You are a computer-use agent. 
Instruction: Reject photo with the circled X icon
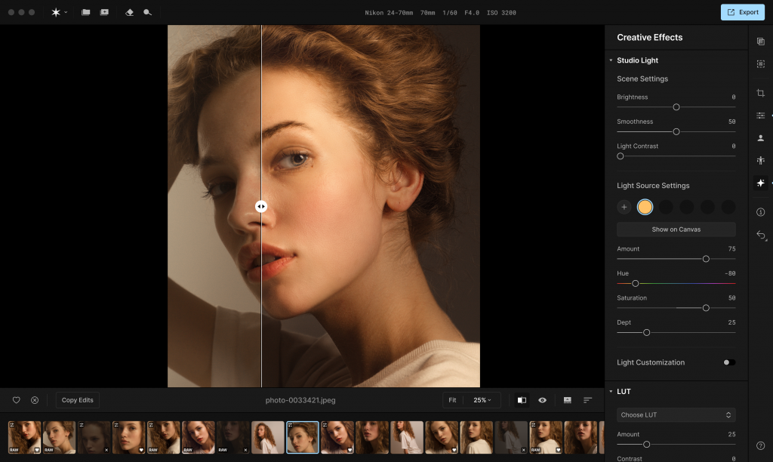(35, 400)
